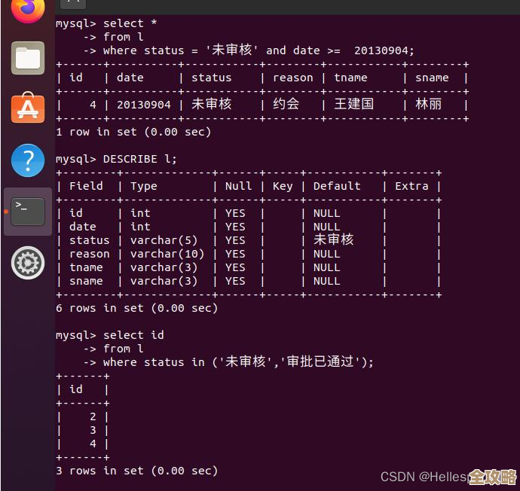The image size is (520, 491).
Task: Click the first 'select *' command line
Action: [x=130, y=23]
